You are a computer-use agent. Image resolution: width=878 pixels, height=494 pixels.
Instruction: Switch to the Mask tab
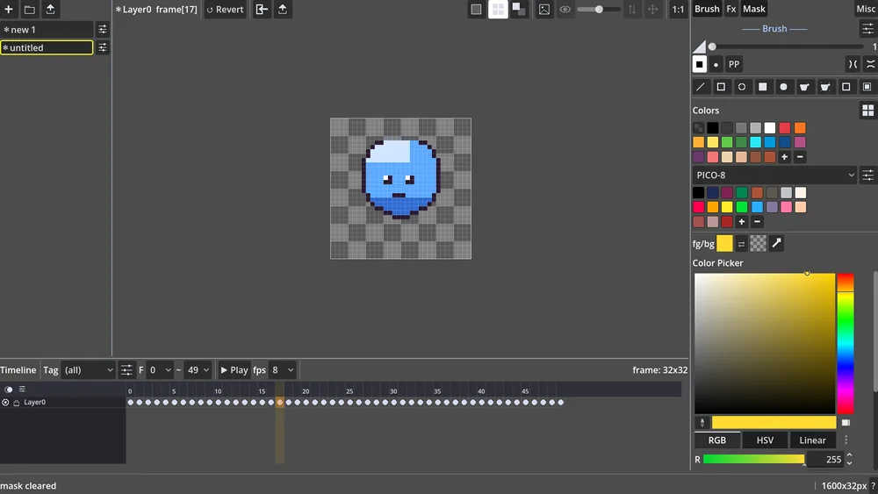753,9
